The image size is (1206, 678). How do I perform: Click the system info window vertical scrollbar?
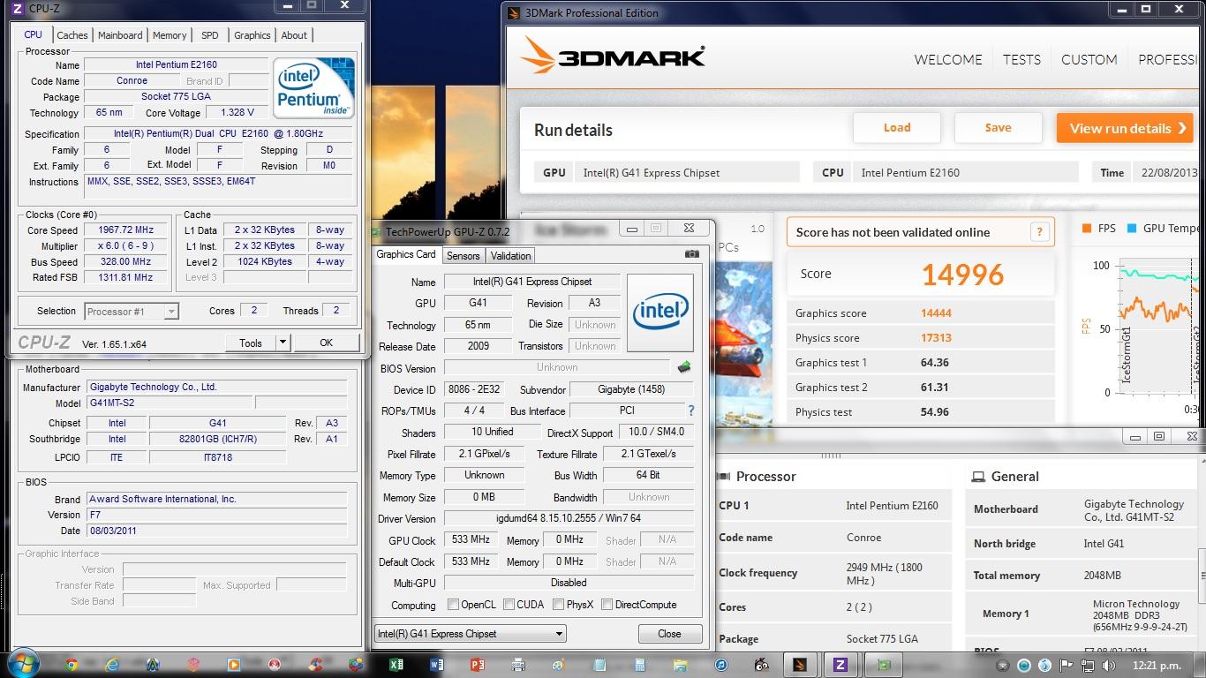tap(1201, 574)
